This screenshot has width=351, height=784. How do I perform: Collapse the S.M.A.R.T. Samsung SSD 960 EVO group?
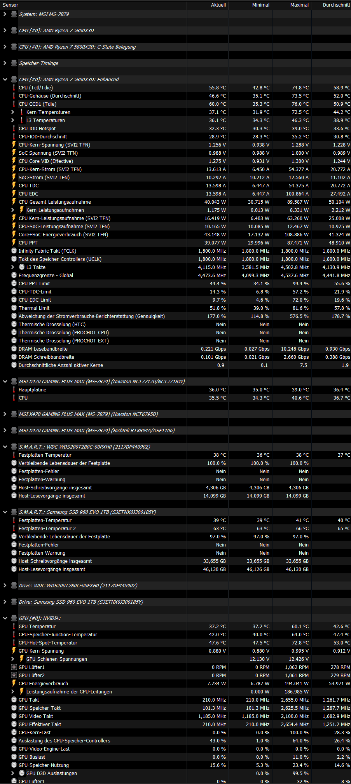[5, 512]
